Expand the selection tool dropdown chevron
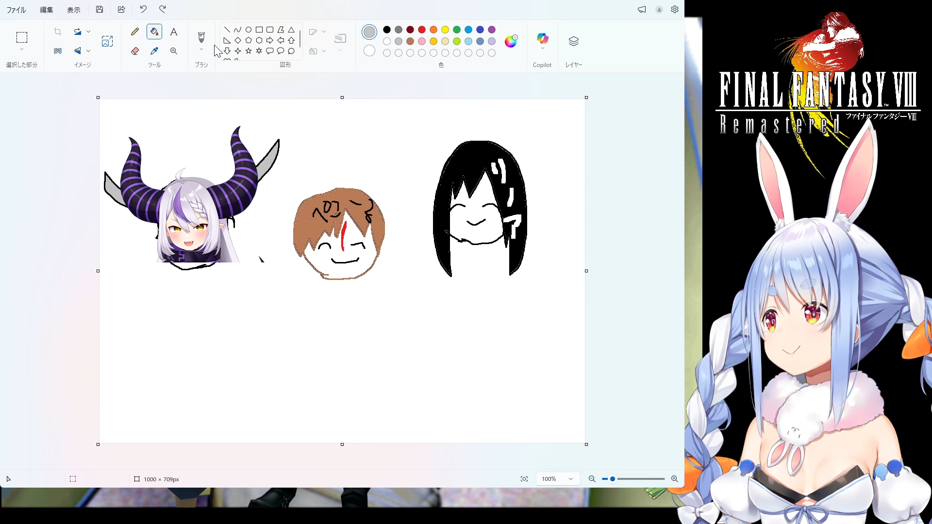 click(22, 49)
